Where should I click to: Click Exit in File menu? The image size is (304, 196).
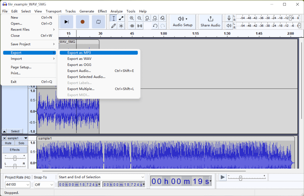tap(29, 82)
